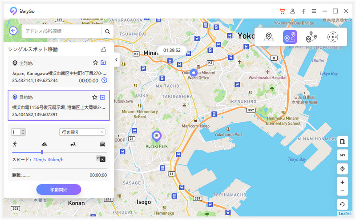
Task: Reset location with the refresh icon
Action: (342, 205)
